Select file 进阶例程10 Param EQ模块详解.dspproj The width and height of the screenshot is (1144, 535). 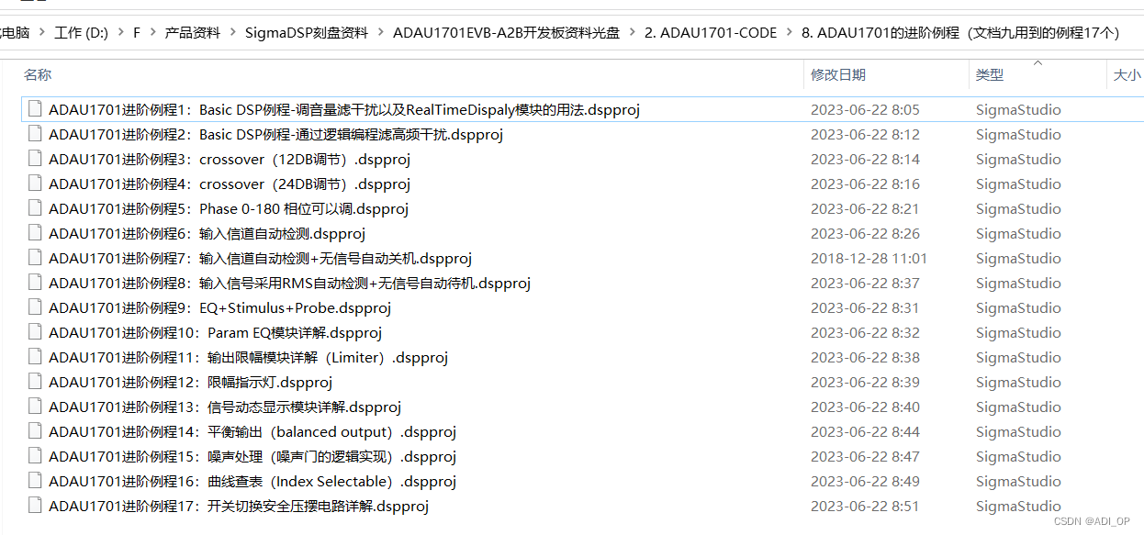pos(215,332)
